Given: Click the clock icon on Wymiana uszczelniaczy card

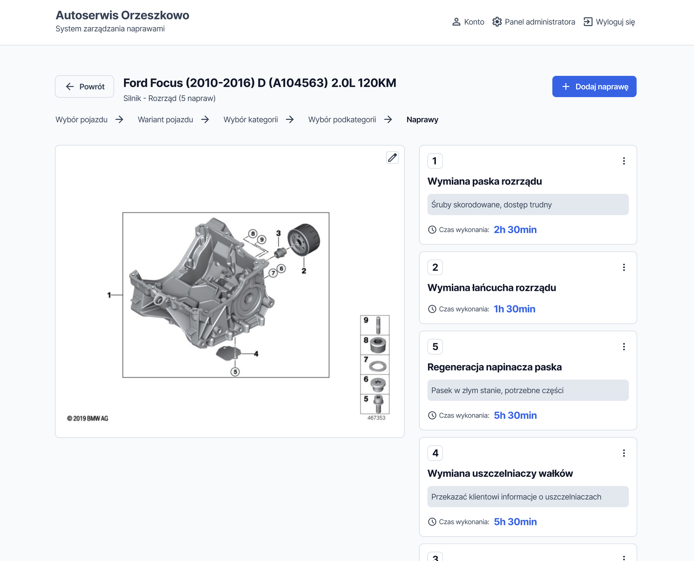Looking at the screenshot, I should [432, 522].
